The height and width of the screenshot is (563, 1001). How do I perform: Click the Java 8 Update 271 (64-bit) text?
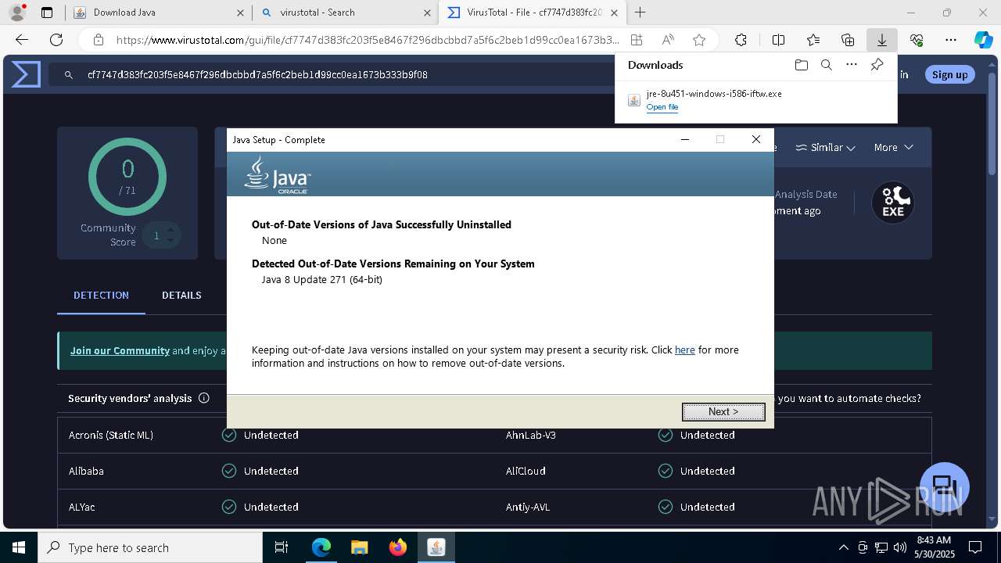tap(321, 279)
